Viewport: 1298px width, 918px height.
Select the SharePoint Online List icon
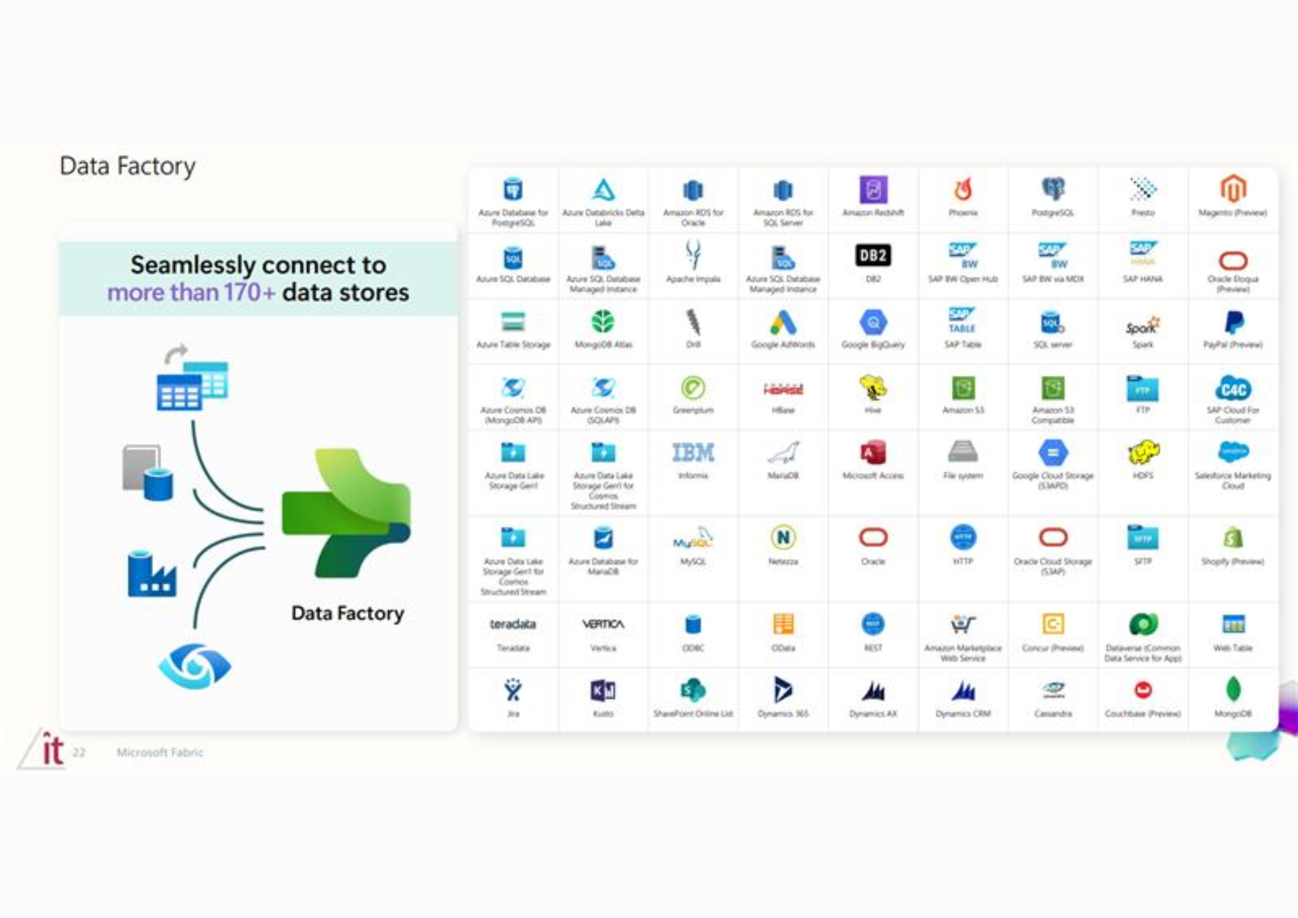pos(692,690)
